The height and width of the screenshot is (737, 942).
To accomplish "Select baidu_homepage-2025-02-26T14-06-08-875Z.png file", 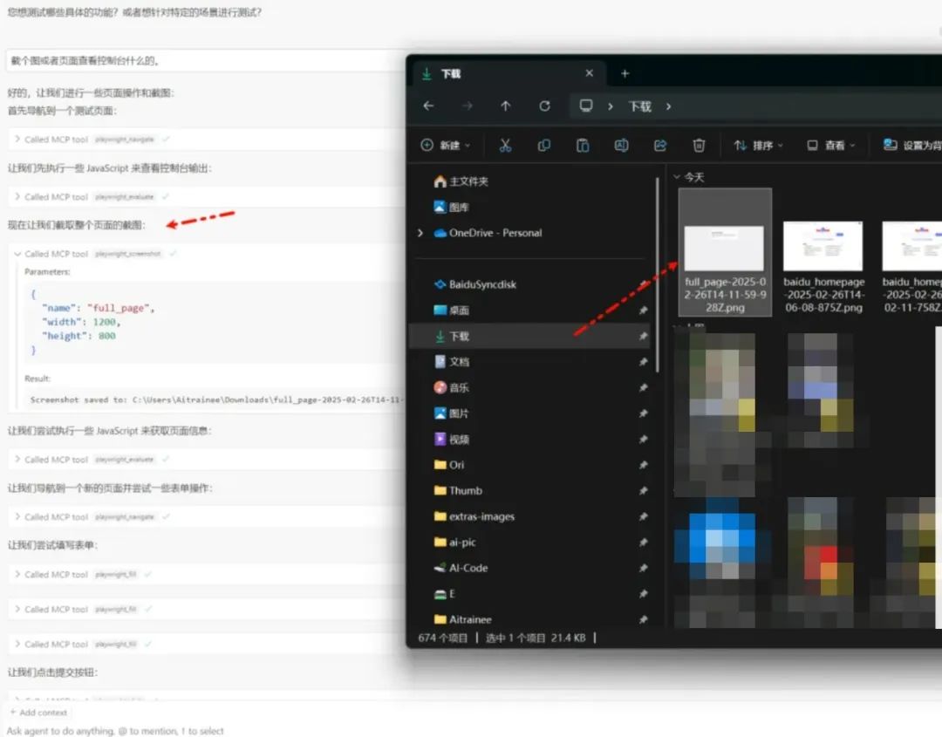I will tap(823, 267).
